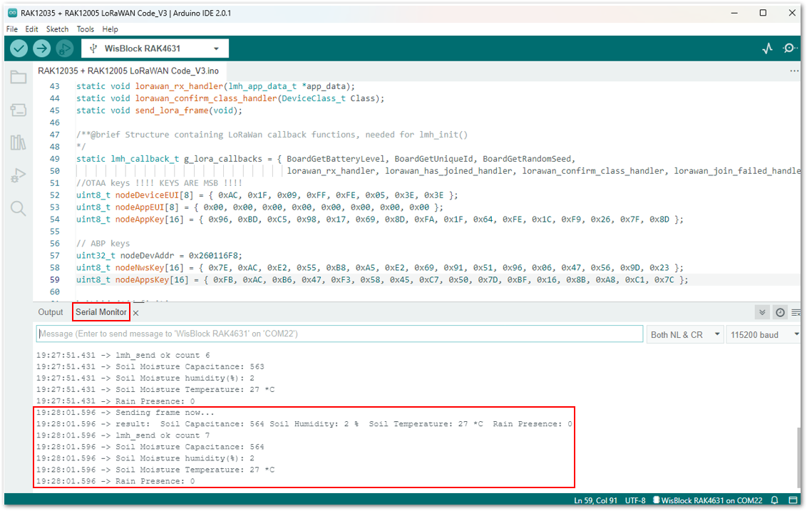Screen dimensions: 807x511
Task: Click the Serial Monitor vertical scrollbar
Action: (798, 457)
